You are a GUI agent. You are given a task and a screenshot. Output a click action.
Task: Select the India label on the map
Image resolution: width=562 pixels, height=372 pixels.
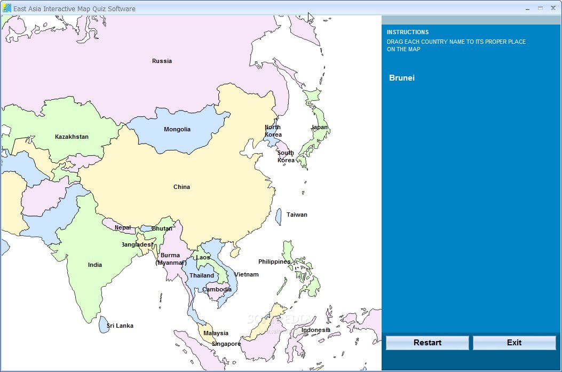95,265
